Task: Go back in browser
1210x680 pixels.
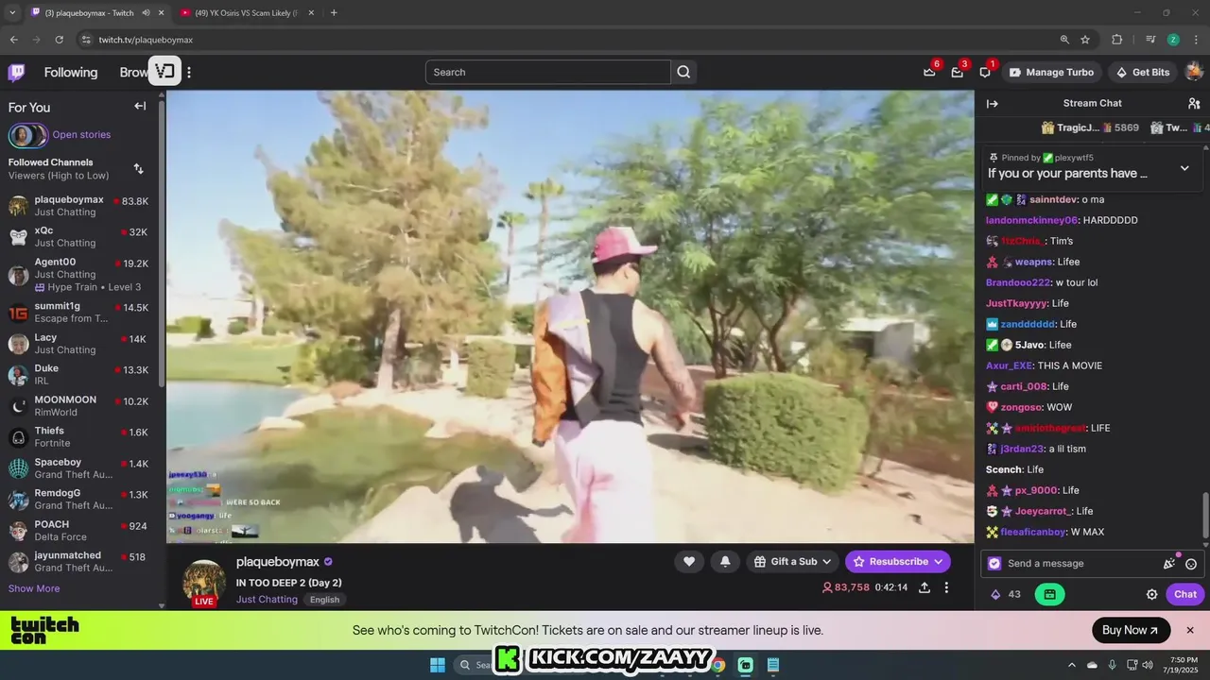Action: pos(13,40)
